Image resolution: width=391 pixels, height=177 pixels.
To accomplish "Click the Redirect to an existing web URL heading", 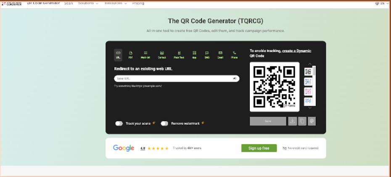I will point(143,69).
